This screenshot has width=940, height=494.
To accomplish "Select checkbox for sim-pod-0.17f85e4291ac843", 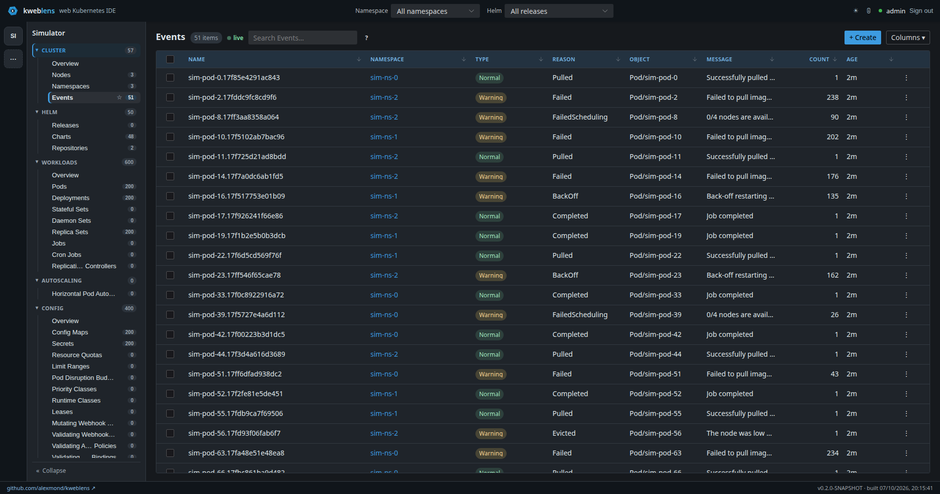I will coord(170,78).
